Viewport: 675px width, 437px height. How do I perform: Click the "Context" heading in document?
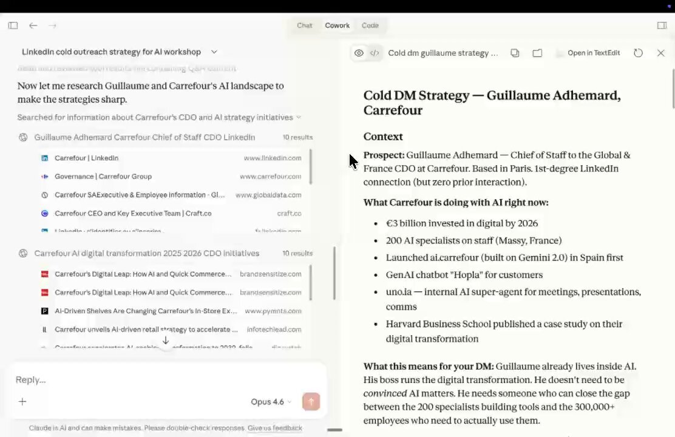tap(382, 137)
